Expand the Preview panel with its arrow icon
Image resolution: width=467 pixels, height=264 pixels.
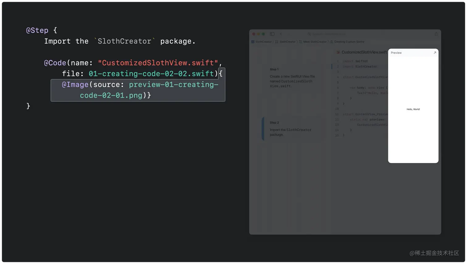pyautogui.click(x=435, y=53)
